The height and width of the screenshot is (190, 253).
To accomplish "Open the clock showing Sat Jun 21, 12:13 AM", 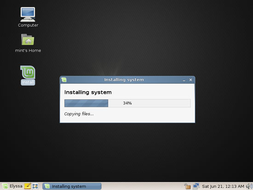I will 223,186.
